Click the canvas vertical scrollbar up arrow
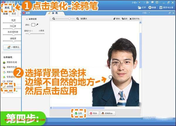This screenshot has width=176, height=126. click(x=140, y=23)
